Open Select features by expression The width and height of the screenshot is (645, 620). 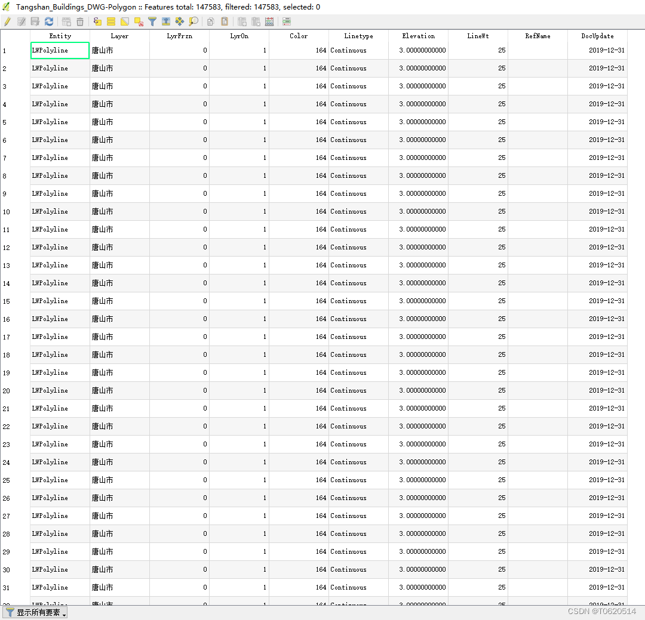coord(97,21)
